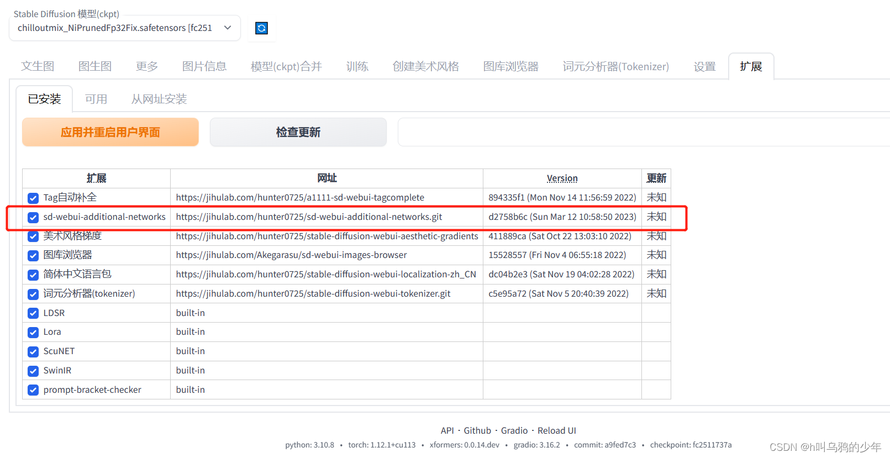Viewport: 890px width, 458px height.
Task: Click the checkpoint: fc2511737a footer text
Action: click(x=691, y=445)
